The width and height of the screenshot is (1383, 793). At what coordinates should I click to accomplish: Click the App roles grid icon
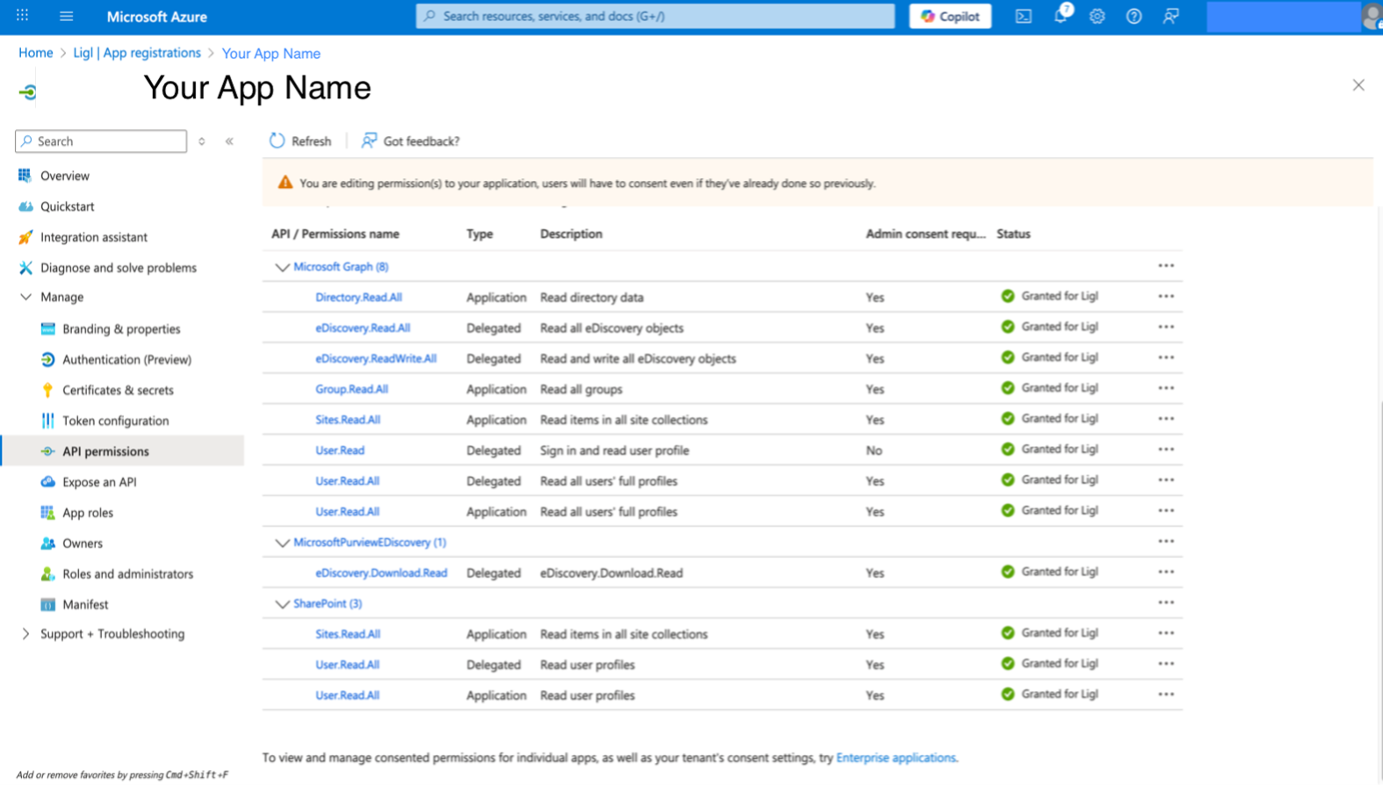click(48, 513)
